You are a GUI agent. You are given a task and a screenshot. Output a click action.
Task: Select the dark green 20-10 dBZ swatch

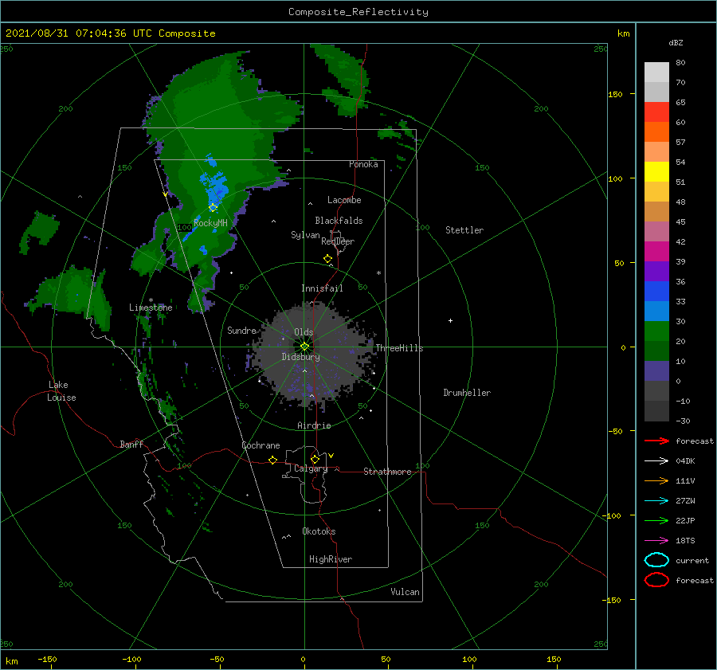[656, 351]
